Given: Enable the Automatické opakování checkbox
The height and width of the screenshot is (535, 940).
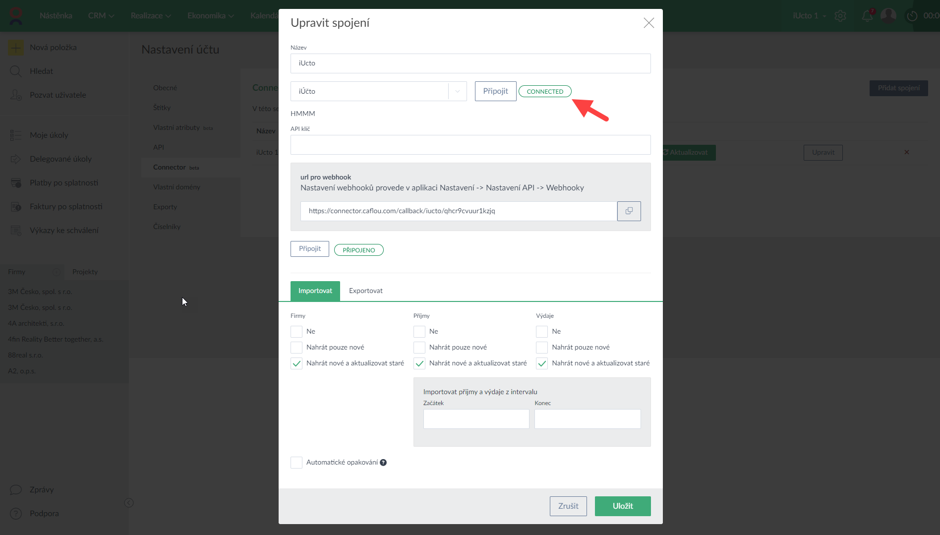Looking at the screenshot, I should pyautogui.click(x=296, y=463).
